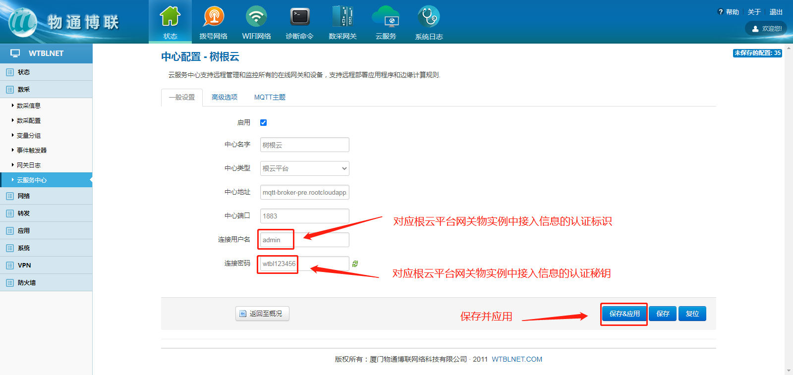
Task: Open 拨号网络 dial-up network icon
Action: pyautogui.click(x=214, y=17)
